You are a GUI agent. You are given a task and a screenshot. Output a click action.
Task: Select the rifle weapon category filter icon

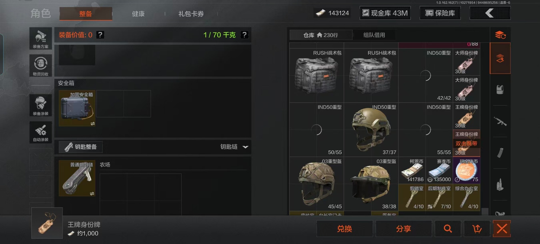(500, 121)
